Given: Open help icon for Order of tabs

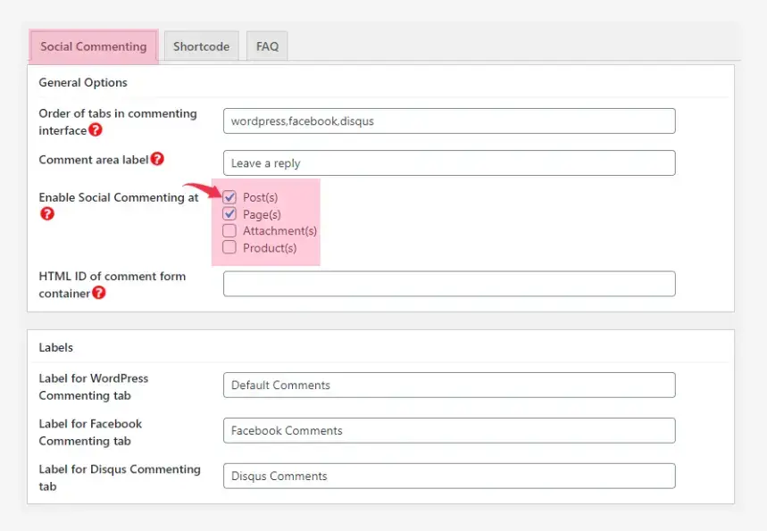Looking at the screenshot, I should (x=96, y=130).
